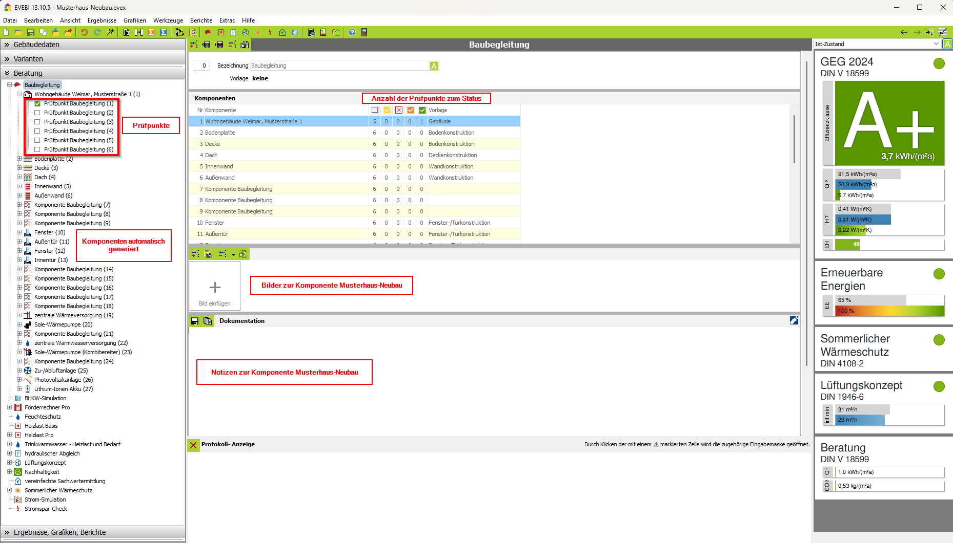This screenshot has width=953, height=543.
Task: Save documentation with the black floppy icon
Action: tap(195, 321)
